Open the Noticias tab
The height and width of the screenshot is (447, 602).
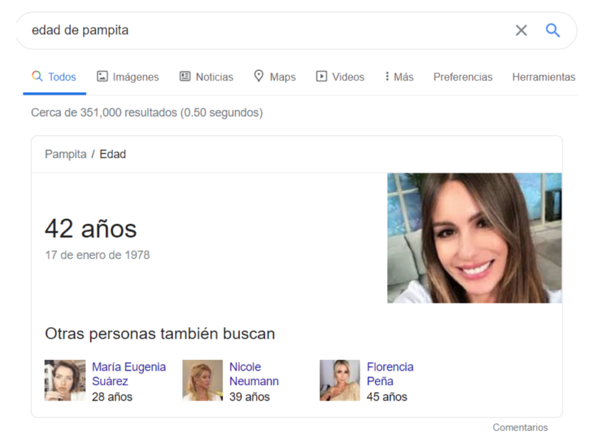206,77
